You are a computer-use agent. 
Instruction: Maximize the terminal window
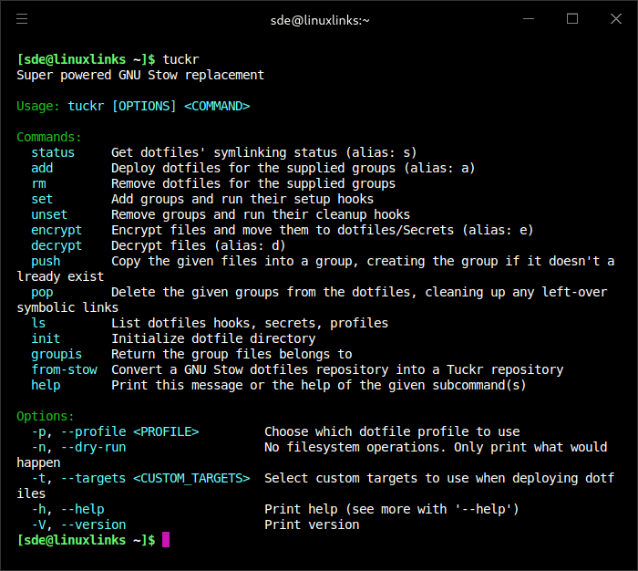coord(572,19)
